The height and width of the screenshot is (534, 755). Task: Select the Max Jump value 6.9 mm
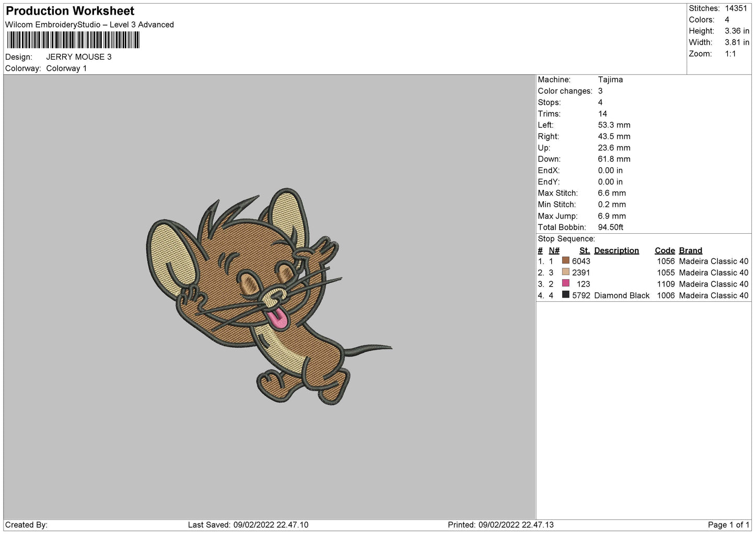coord(612,216)
